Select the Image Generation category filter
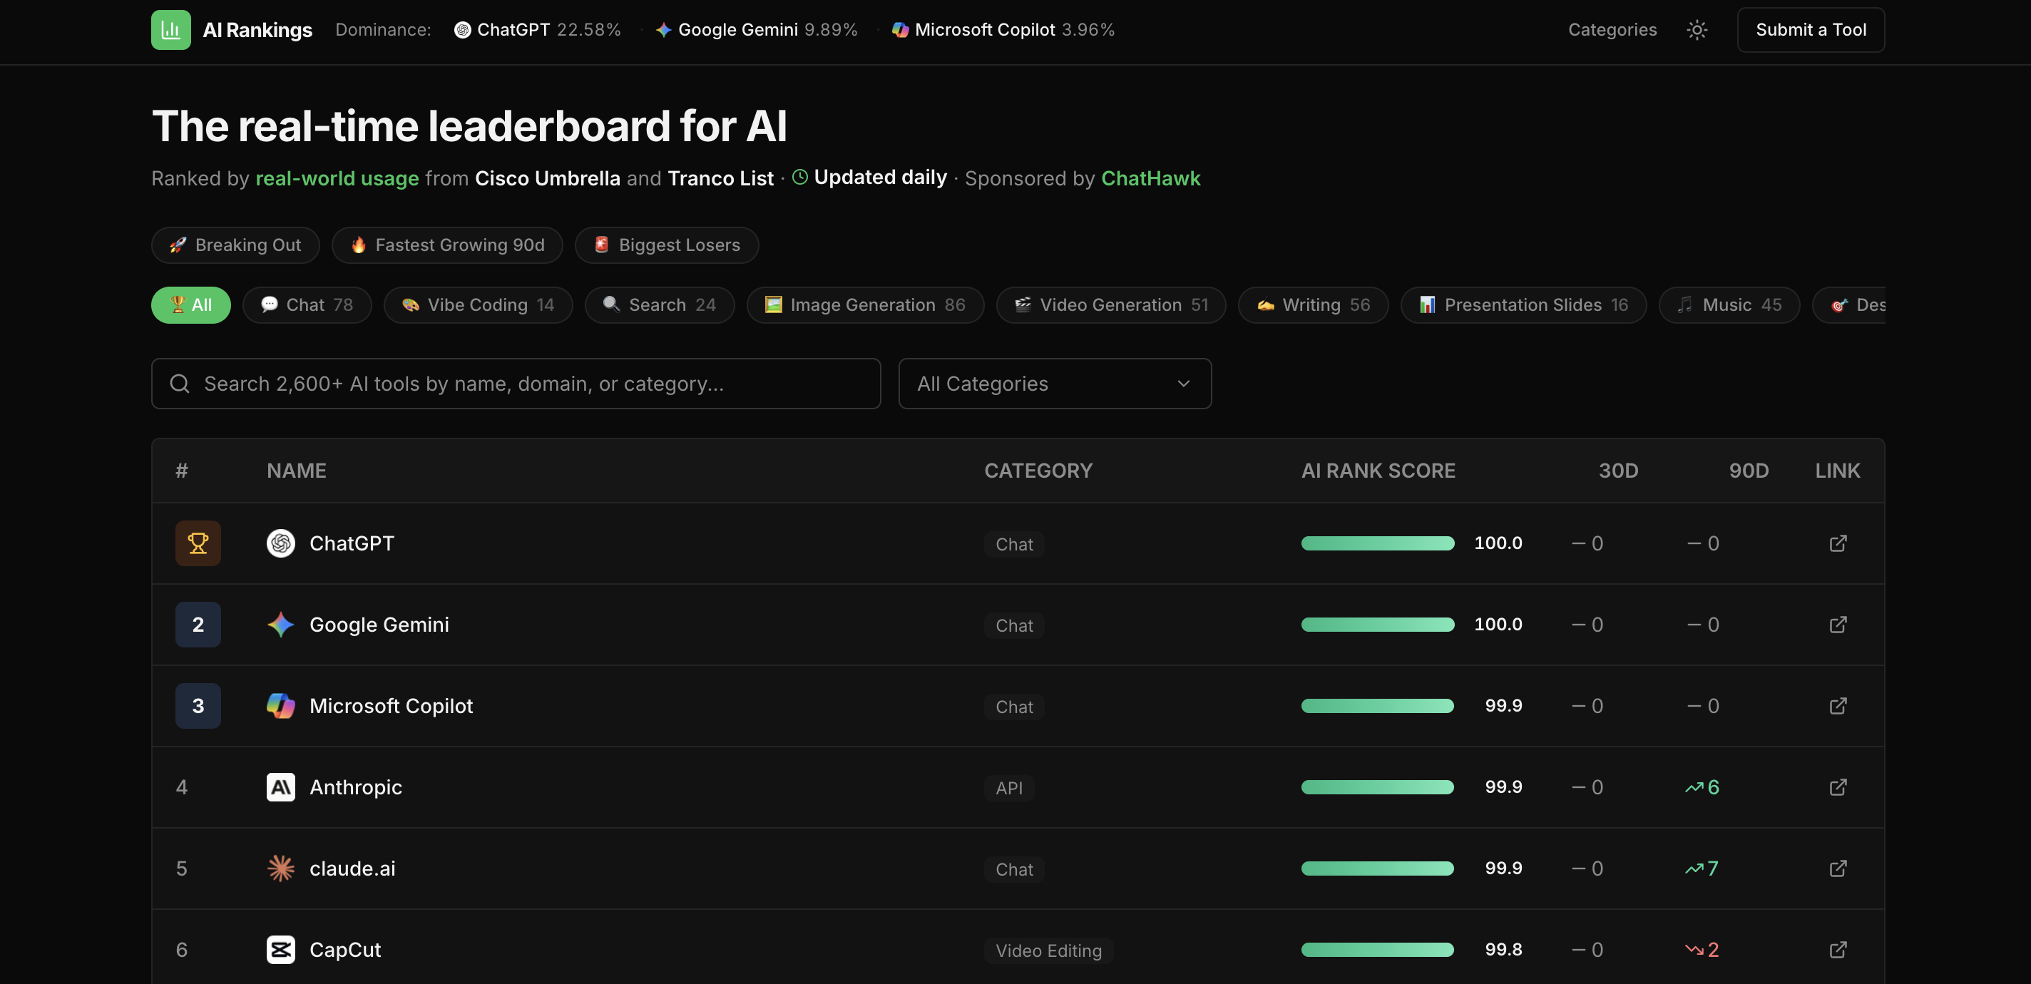This screenshot has height=984, width=2031. [x=865, y=304]
